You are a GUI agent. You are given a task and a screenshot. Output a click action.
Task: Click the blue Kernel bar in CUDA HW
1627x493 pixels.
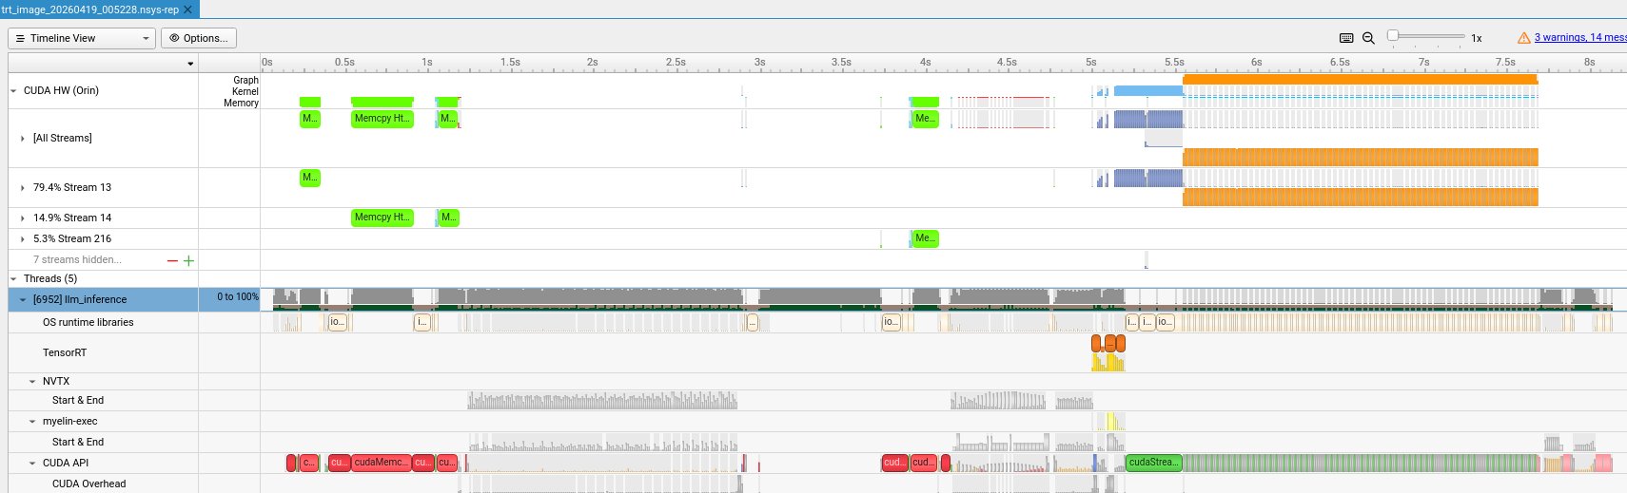point(1148,91)
